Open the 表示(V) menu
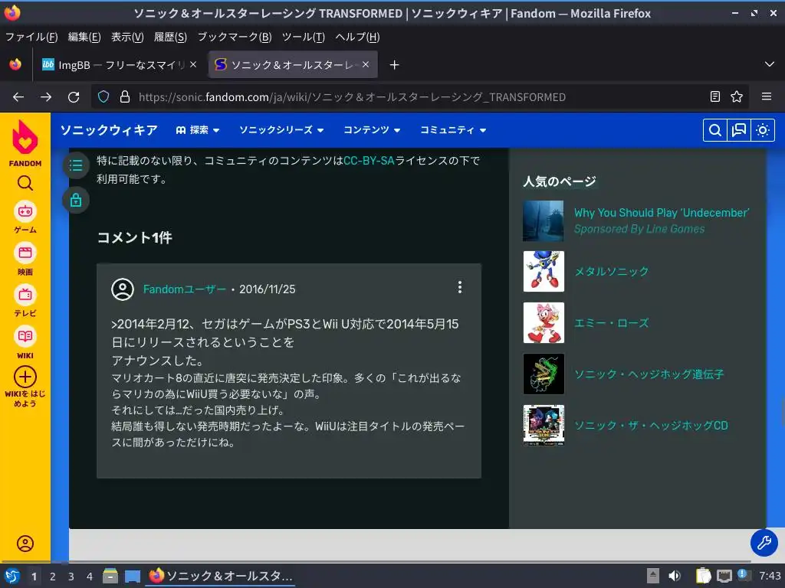The width and height of the screenshot is (785, 588). (x=127, y=37)
